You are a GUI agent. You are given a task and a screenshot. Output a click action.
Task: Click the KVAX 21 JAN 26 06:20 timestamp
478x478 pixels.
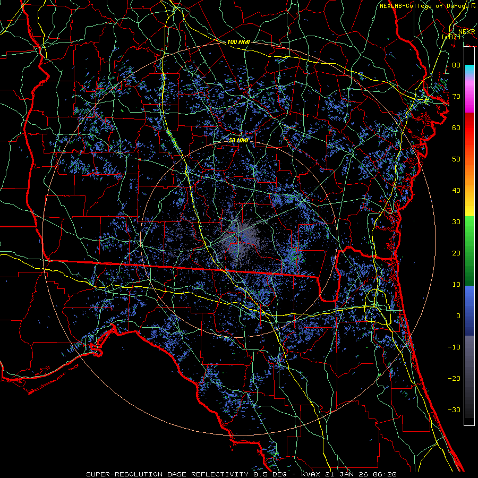[x=349, y=474]
